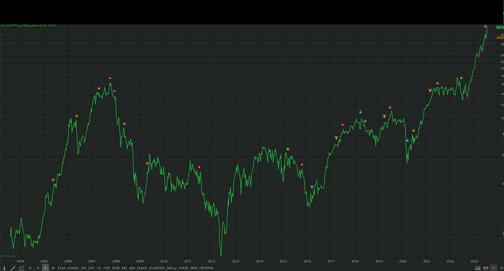Screen dimensions: 504x271
Task: Toggle the volume bars icon
Action: (x=486, y=268)
